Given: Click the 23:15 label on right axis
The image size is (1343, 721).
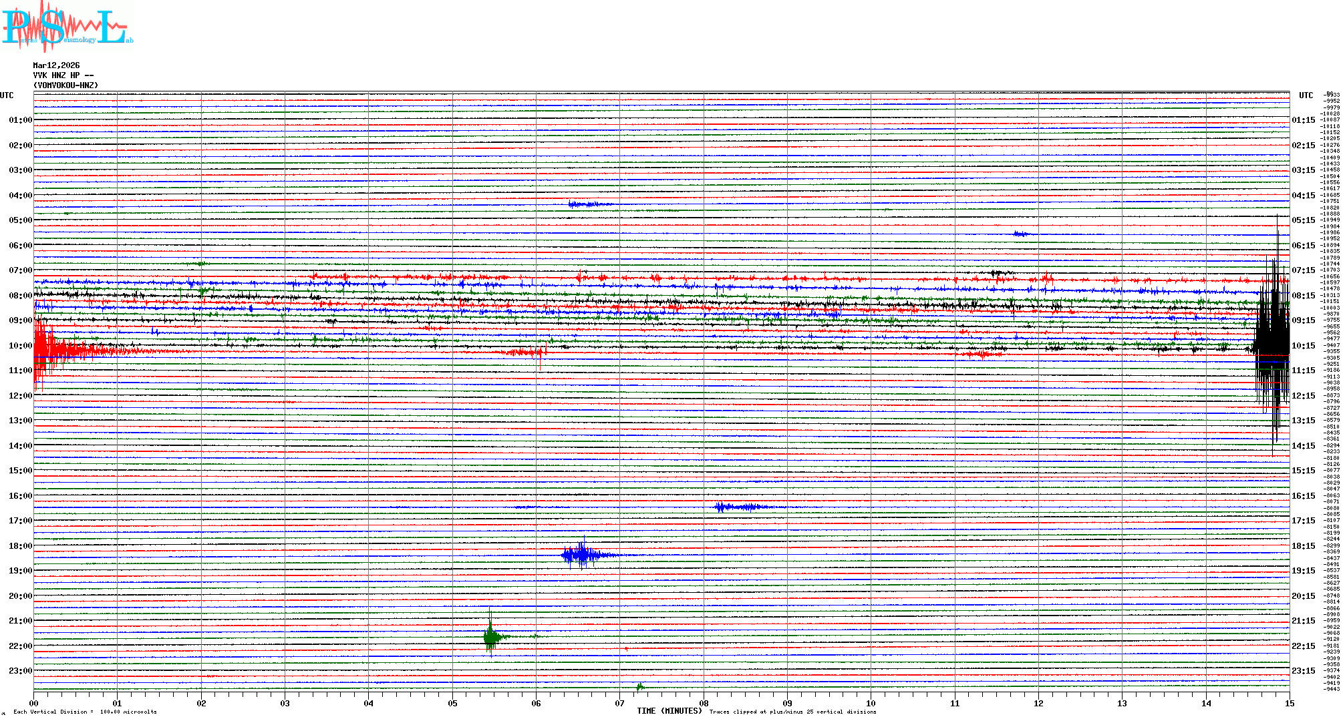Looking at the screenshot, I should click(x=1303, y=671).
